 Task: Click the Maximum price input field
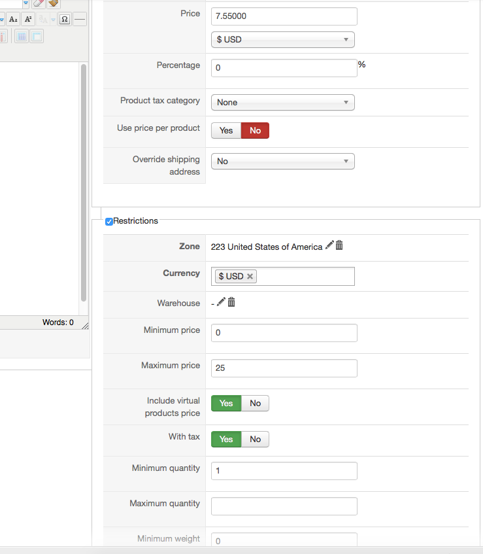point(284,368)
